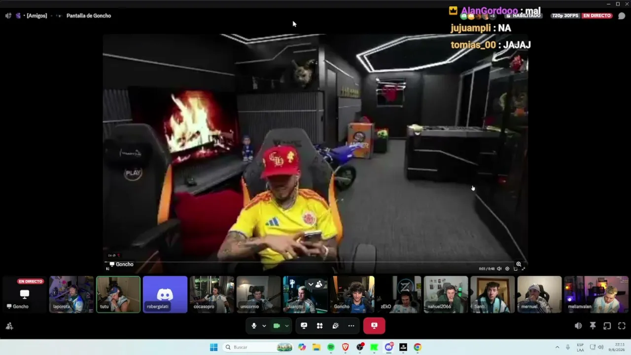Seek on the shared video progress bar
Screen dimensions: 631x355
coord(315,263)
